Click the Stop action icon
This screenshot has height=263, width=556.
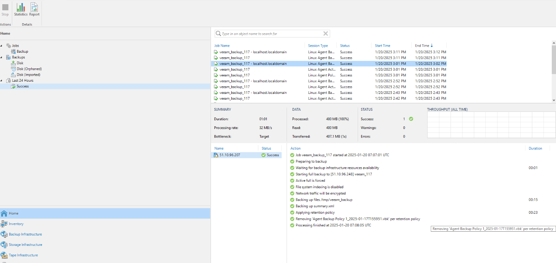[5, 10]
